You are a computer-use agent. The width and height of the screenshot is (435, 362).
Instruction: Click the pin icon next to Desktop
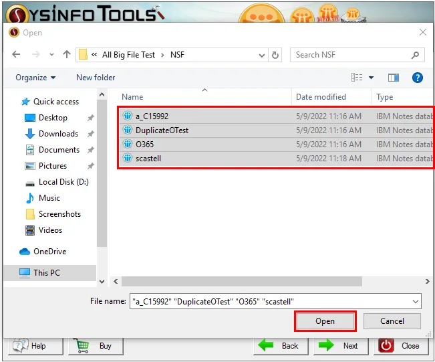pos(90,118)
